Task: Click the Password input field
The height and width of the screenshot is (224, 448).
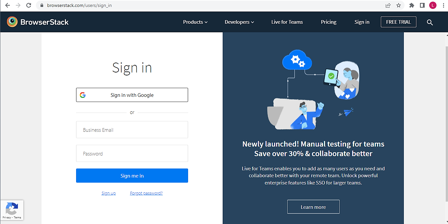Action: point(132,154)
